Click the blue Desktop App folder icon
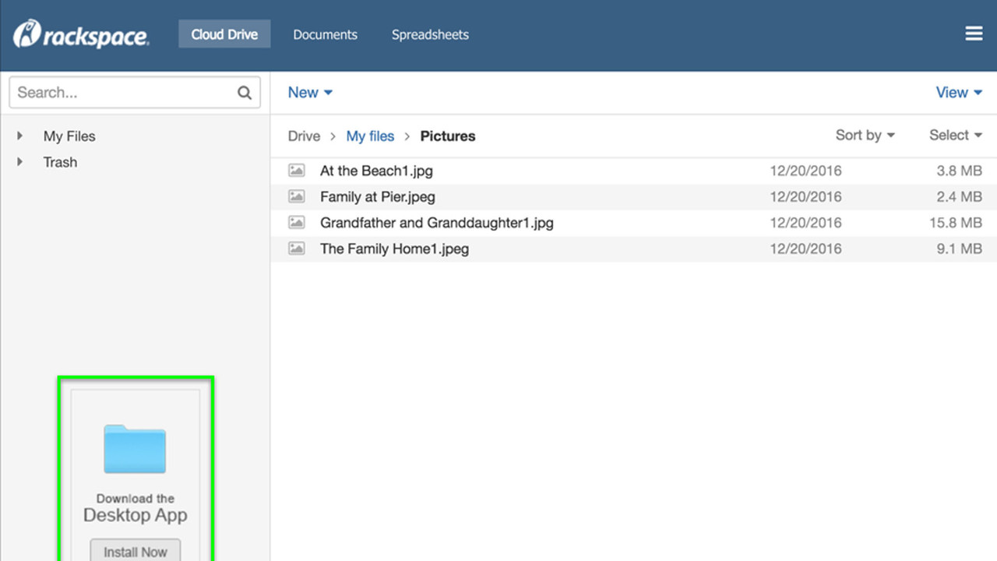The image size is (997, 561). tap(135, 449)
